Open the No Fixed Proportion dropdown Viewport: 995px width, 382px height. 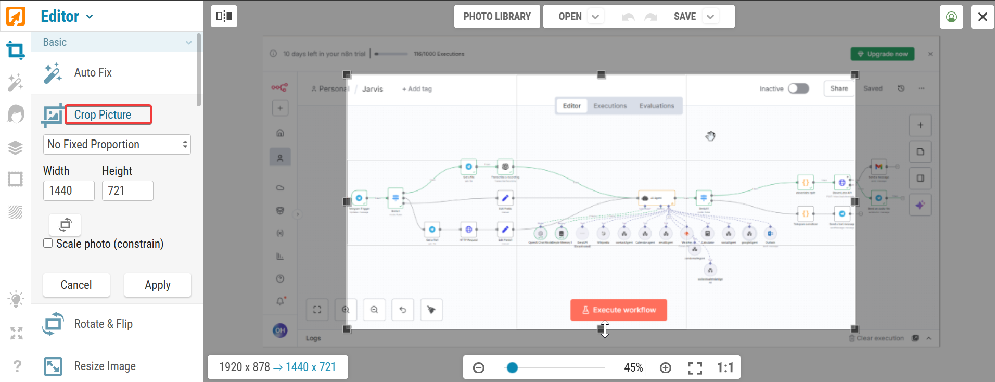(117, 144)
